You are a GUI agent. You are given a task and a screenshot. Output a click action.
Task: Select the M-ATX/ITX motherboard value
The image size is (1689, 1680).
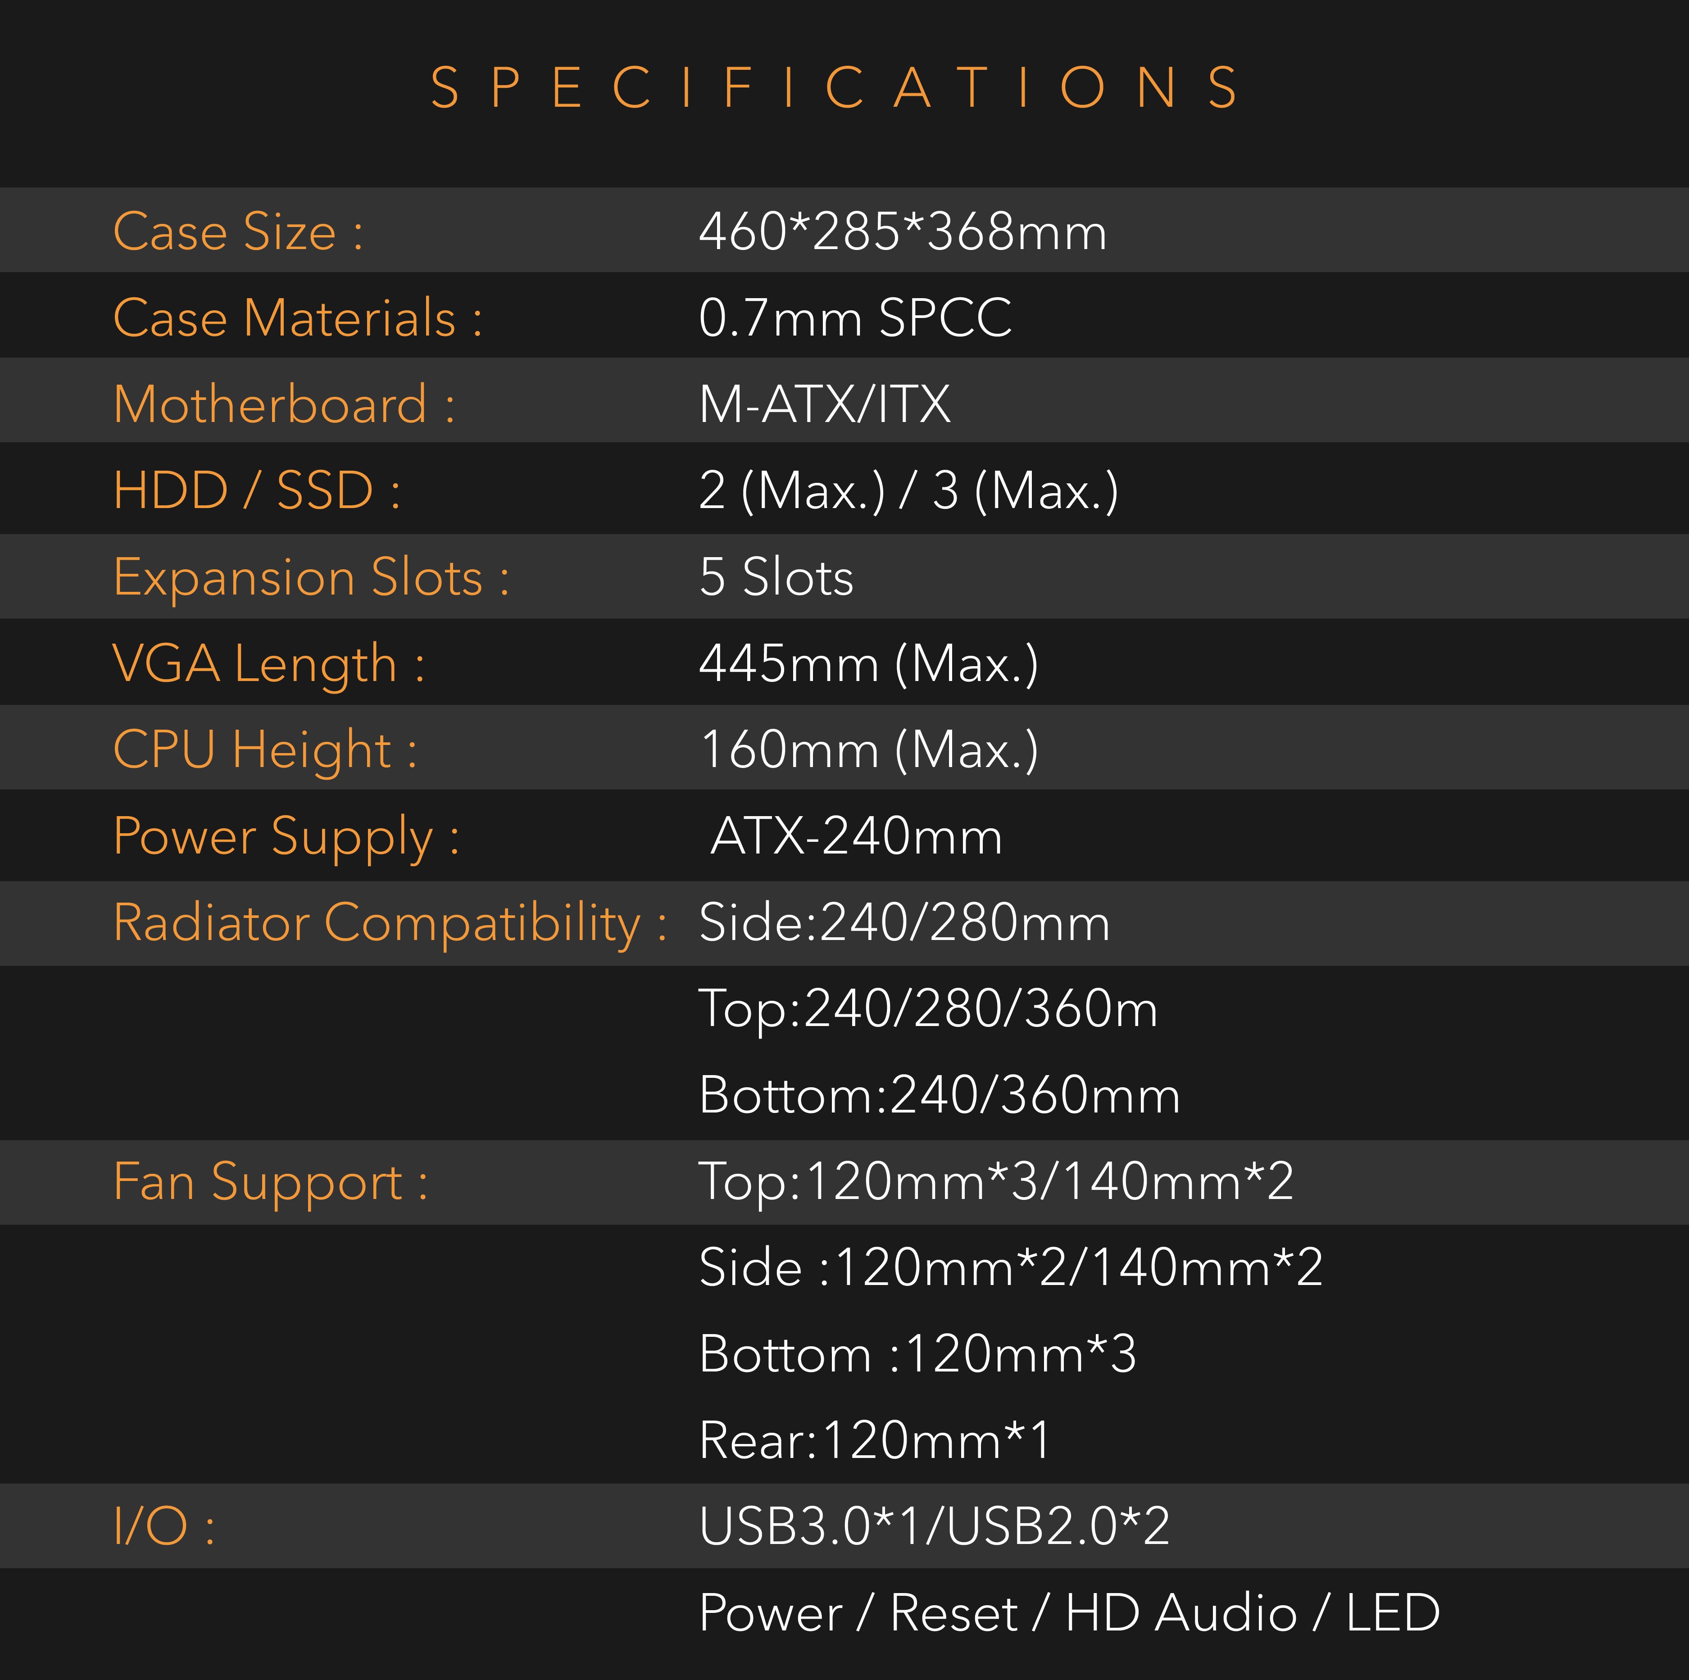(824, 404)
